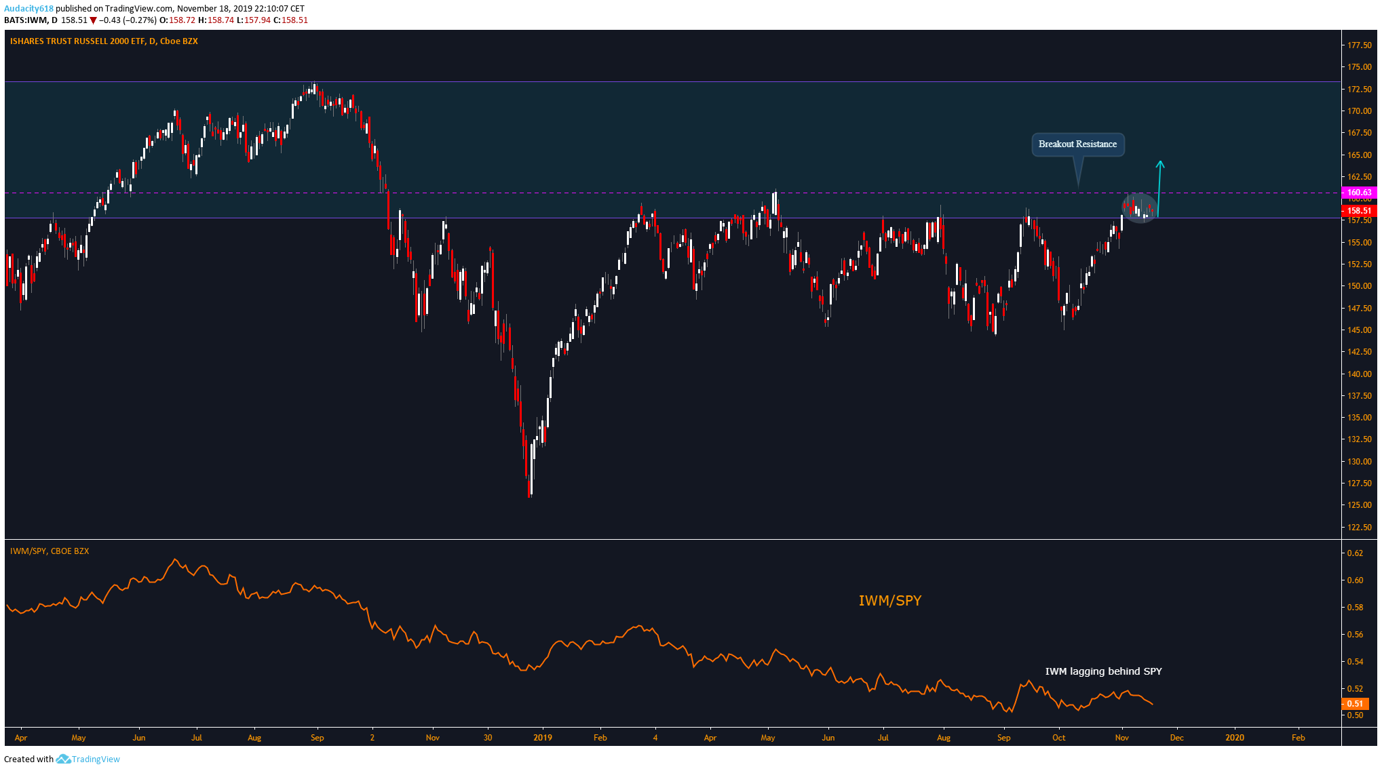Click the TradingView text in footer

tap(96, 759)
